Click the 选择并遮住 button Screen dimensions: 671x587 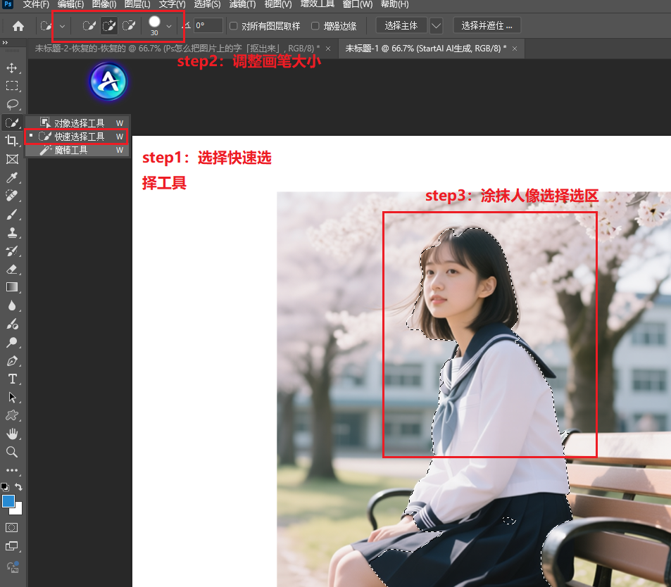(x=487, y=25)
